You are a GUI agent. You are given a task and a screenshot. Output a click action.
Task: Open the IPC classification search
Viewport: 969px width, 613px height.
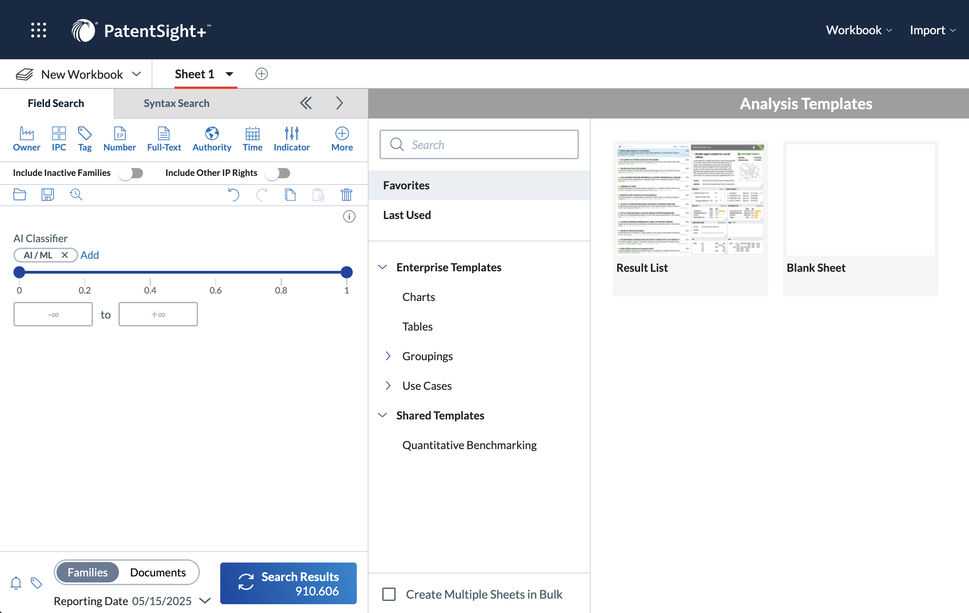pyautogui.click(x=59, y=138)
